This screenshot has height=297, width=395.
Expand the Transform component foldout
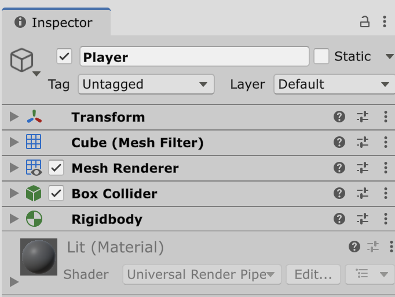pyautogui.click(x=14, y=117)
